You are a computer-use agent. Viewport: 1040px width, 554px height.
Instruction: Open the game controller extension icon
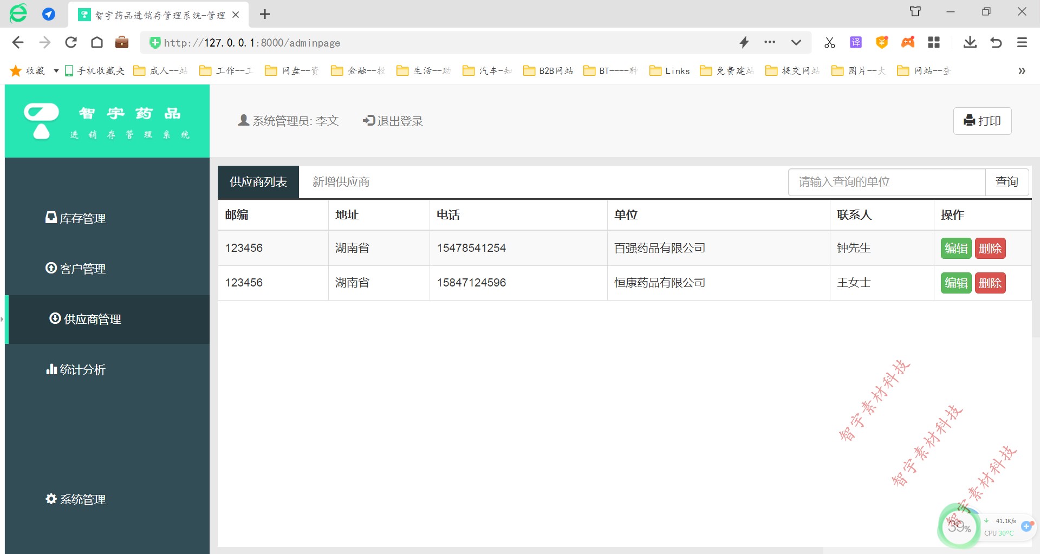pyautogui.click(x=908, y=42)
